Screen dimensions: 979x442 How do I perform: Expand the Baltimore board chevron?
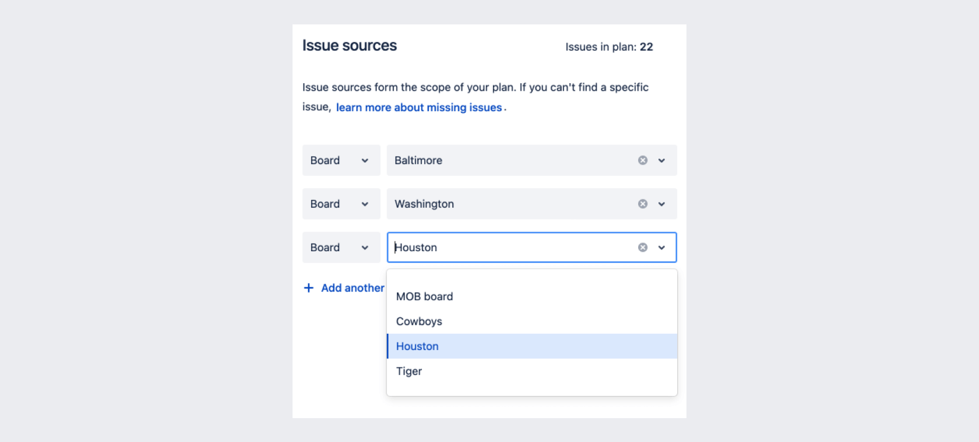[x=662, y=161]
